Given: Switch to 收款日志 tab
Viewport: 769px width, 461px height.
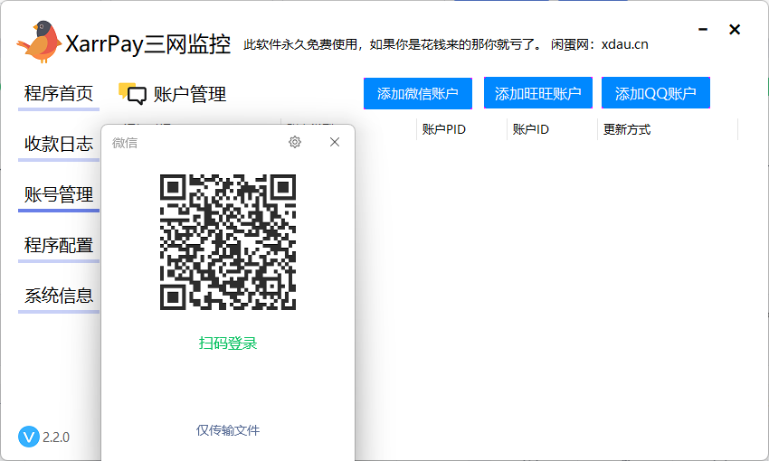Looking at the screenshot, I should pyautogui.click(x=59, y=144).
